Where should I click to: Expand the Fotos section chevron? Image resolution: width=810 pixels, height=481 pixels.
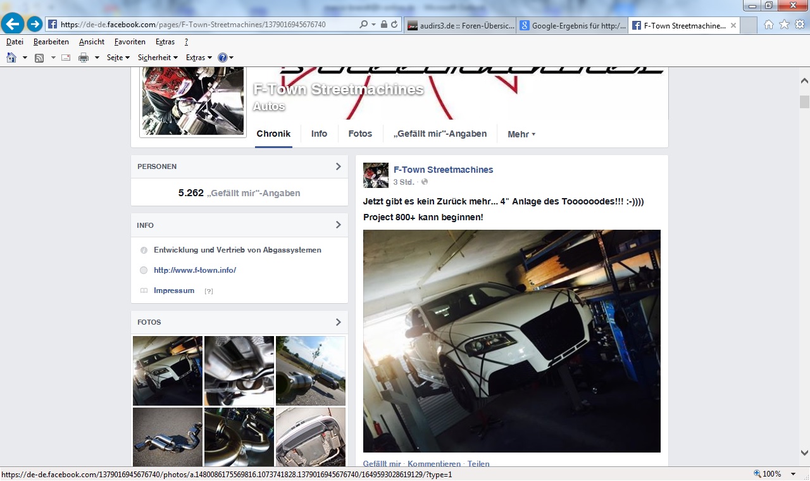coord(338,322)
